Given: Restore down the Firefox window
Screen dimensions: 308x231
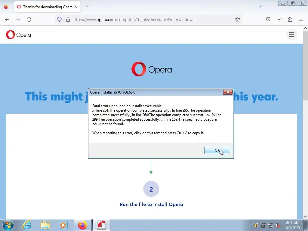Looking at the screenshot, I should tap(293, 3).
